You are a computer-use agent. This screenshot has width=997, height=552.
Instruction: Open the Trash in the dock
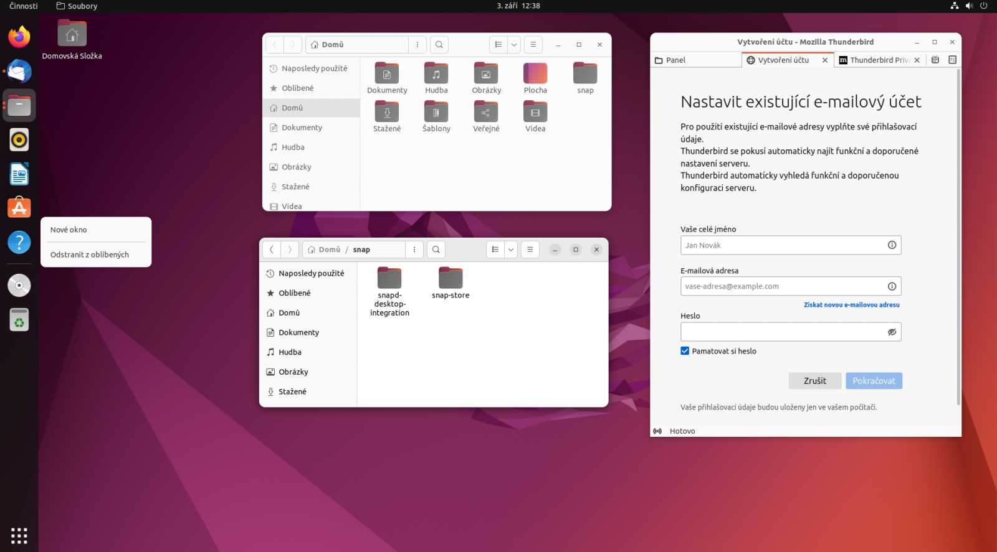19,320
